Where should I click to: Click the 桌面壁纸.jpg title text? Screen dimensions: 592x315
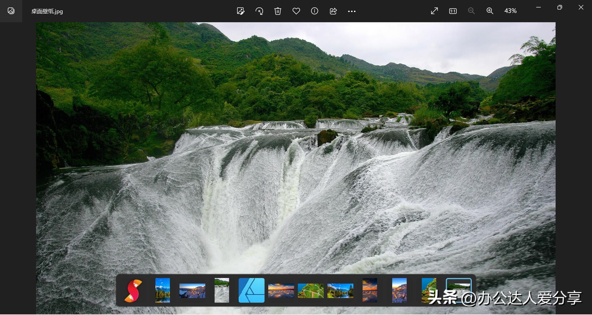point(46,11)
